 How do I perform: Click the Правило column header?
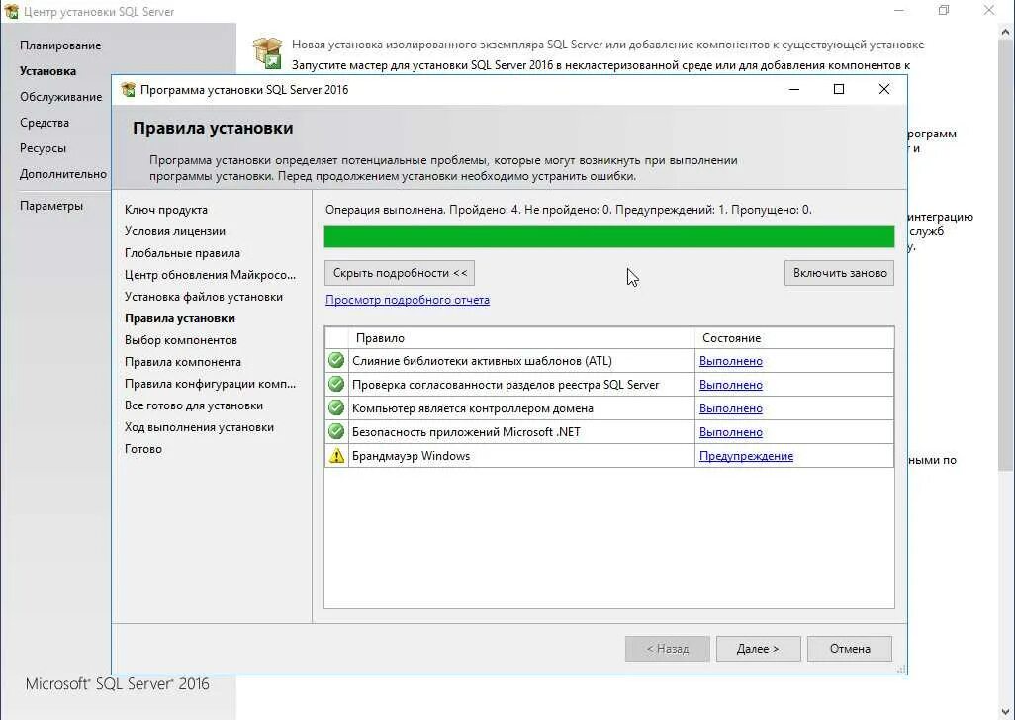[521, 337]
